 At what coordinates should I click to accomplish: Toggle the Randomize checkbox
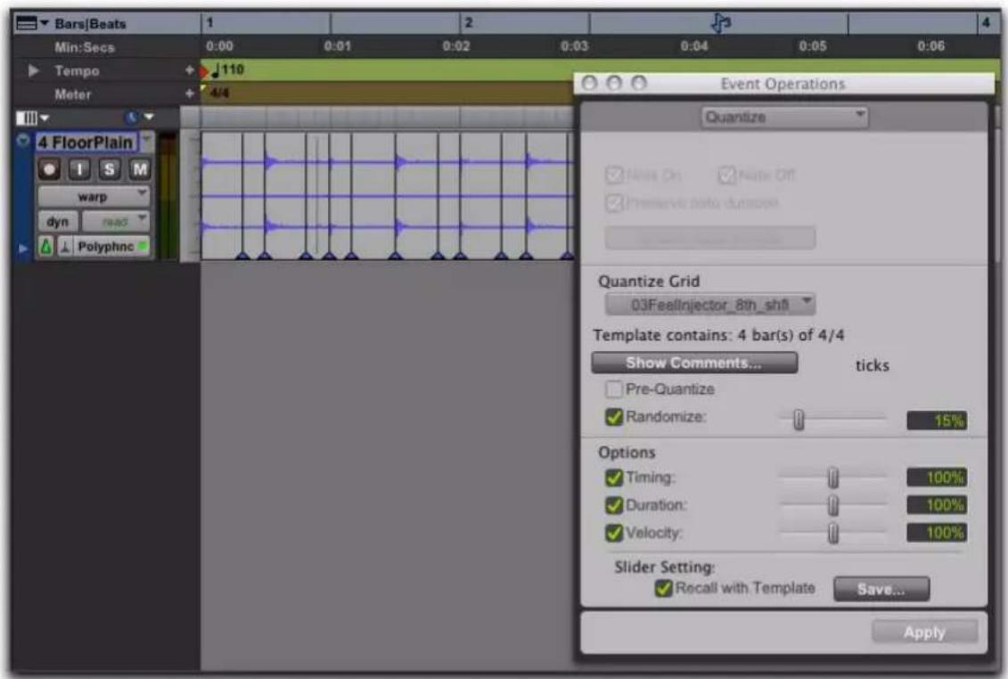click(x=614, y=417)
